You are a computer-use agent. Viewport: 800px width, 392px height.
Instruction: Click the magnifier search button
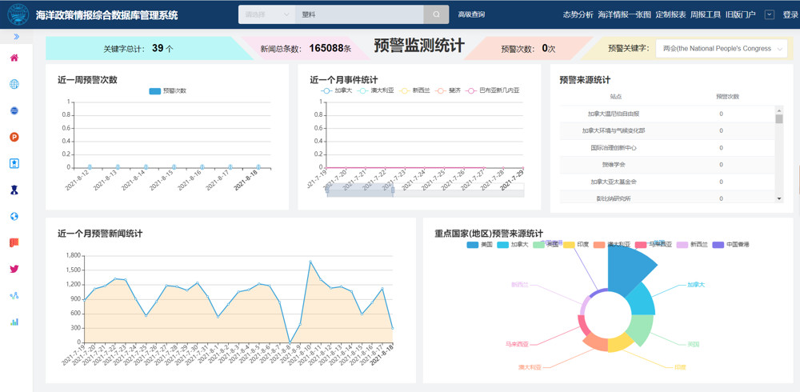[436, 14]
